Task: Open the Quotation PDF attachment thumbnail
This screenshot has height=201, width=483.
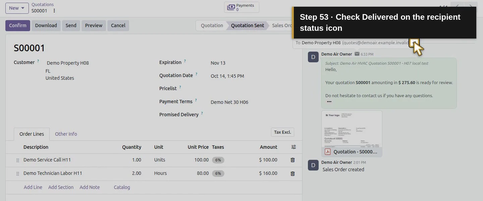Action: tap(352, 129)
